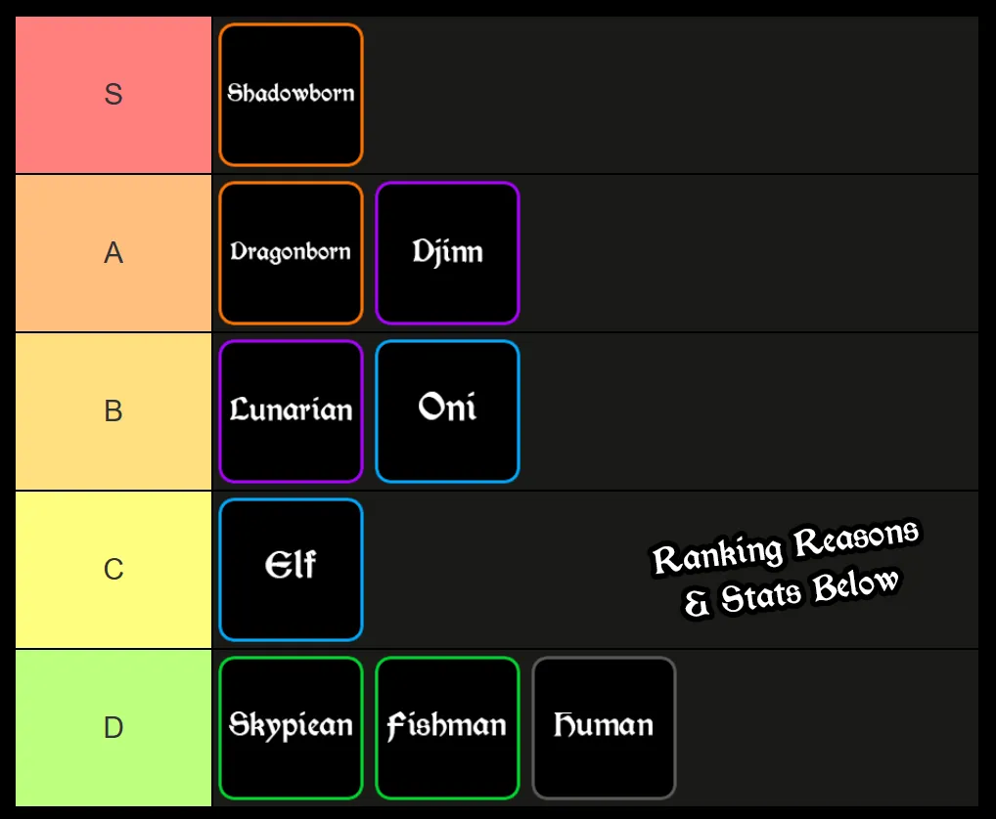Click the red S tier label
The height and width of the screenshot is (819, 996).
[x=113, y=95]
